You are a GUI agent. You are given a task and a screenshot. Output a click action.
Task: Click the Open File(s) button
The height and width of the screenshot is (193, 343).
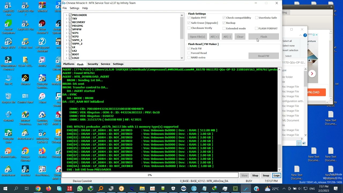[197, 37]
